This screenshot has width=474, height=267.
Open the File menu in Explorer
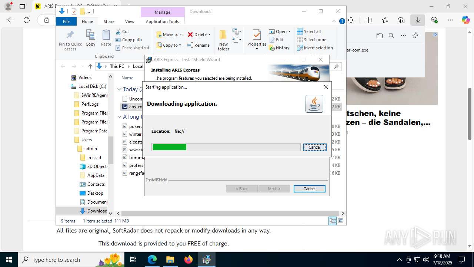click(66, 22)
